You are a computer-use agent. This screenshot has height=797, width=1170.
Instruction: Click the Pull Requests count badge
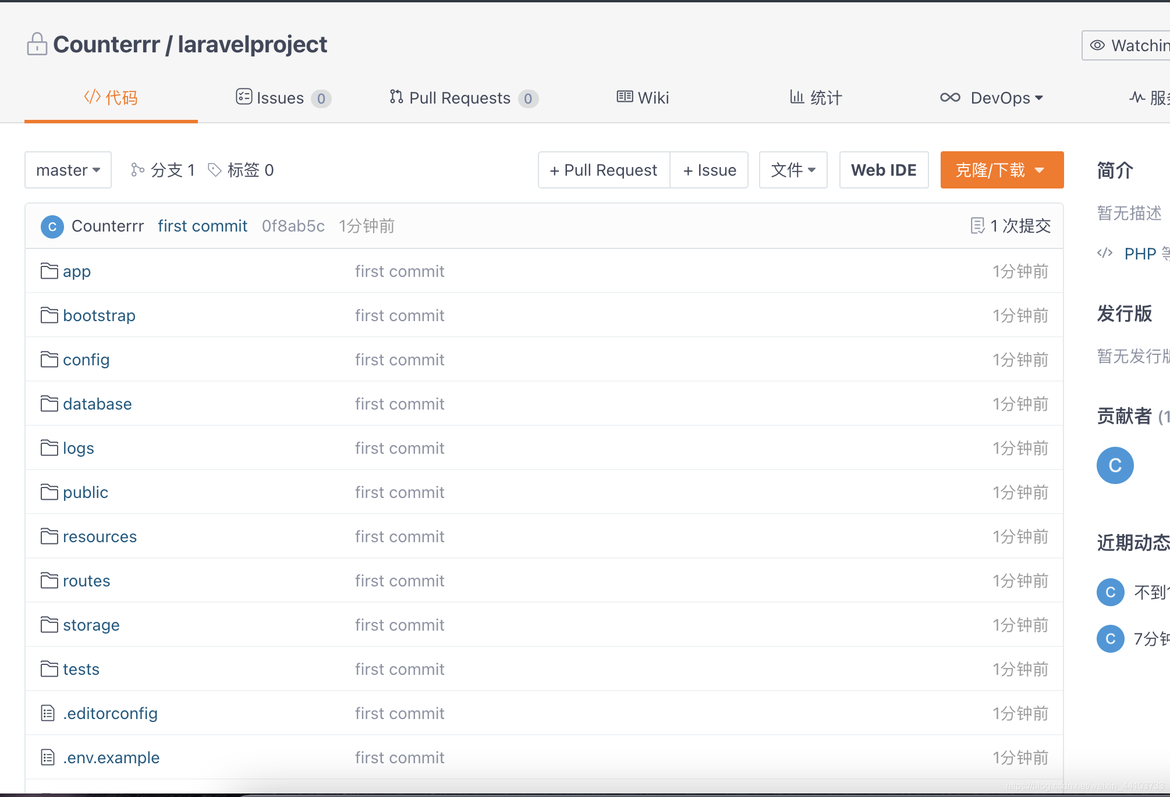click(528, 99)
